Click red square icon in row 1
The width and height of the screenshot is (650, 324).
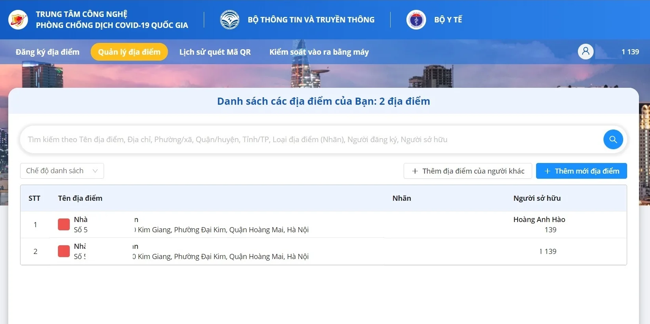(x=64, y=224)
